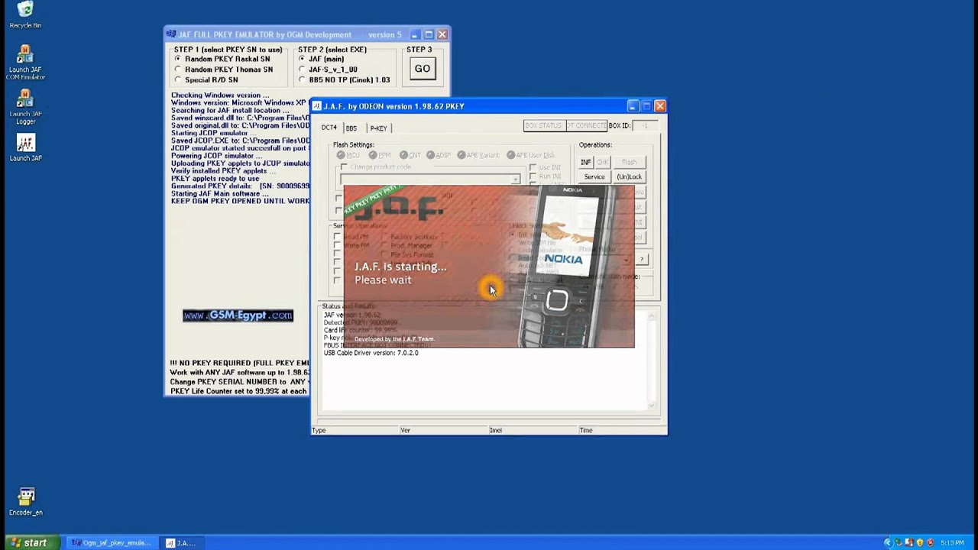Expand the product code dropdown

516,179
